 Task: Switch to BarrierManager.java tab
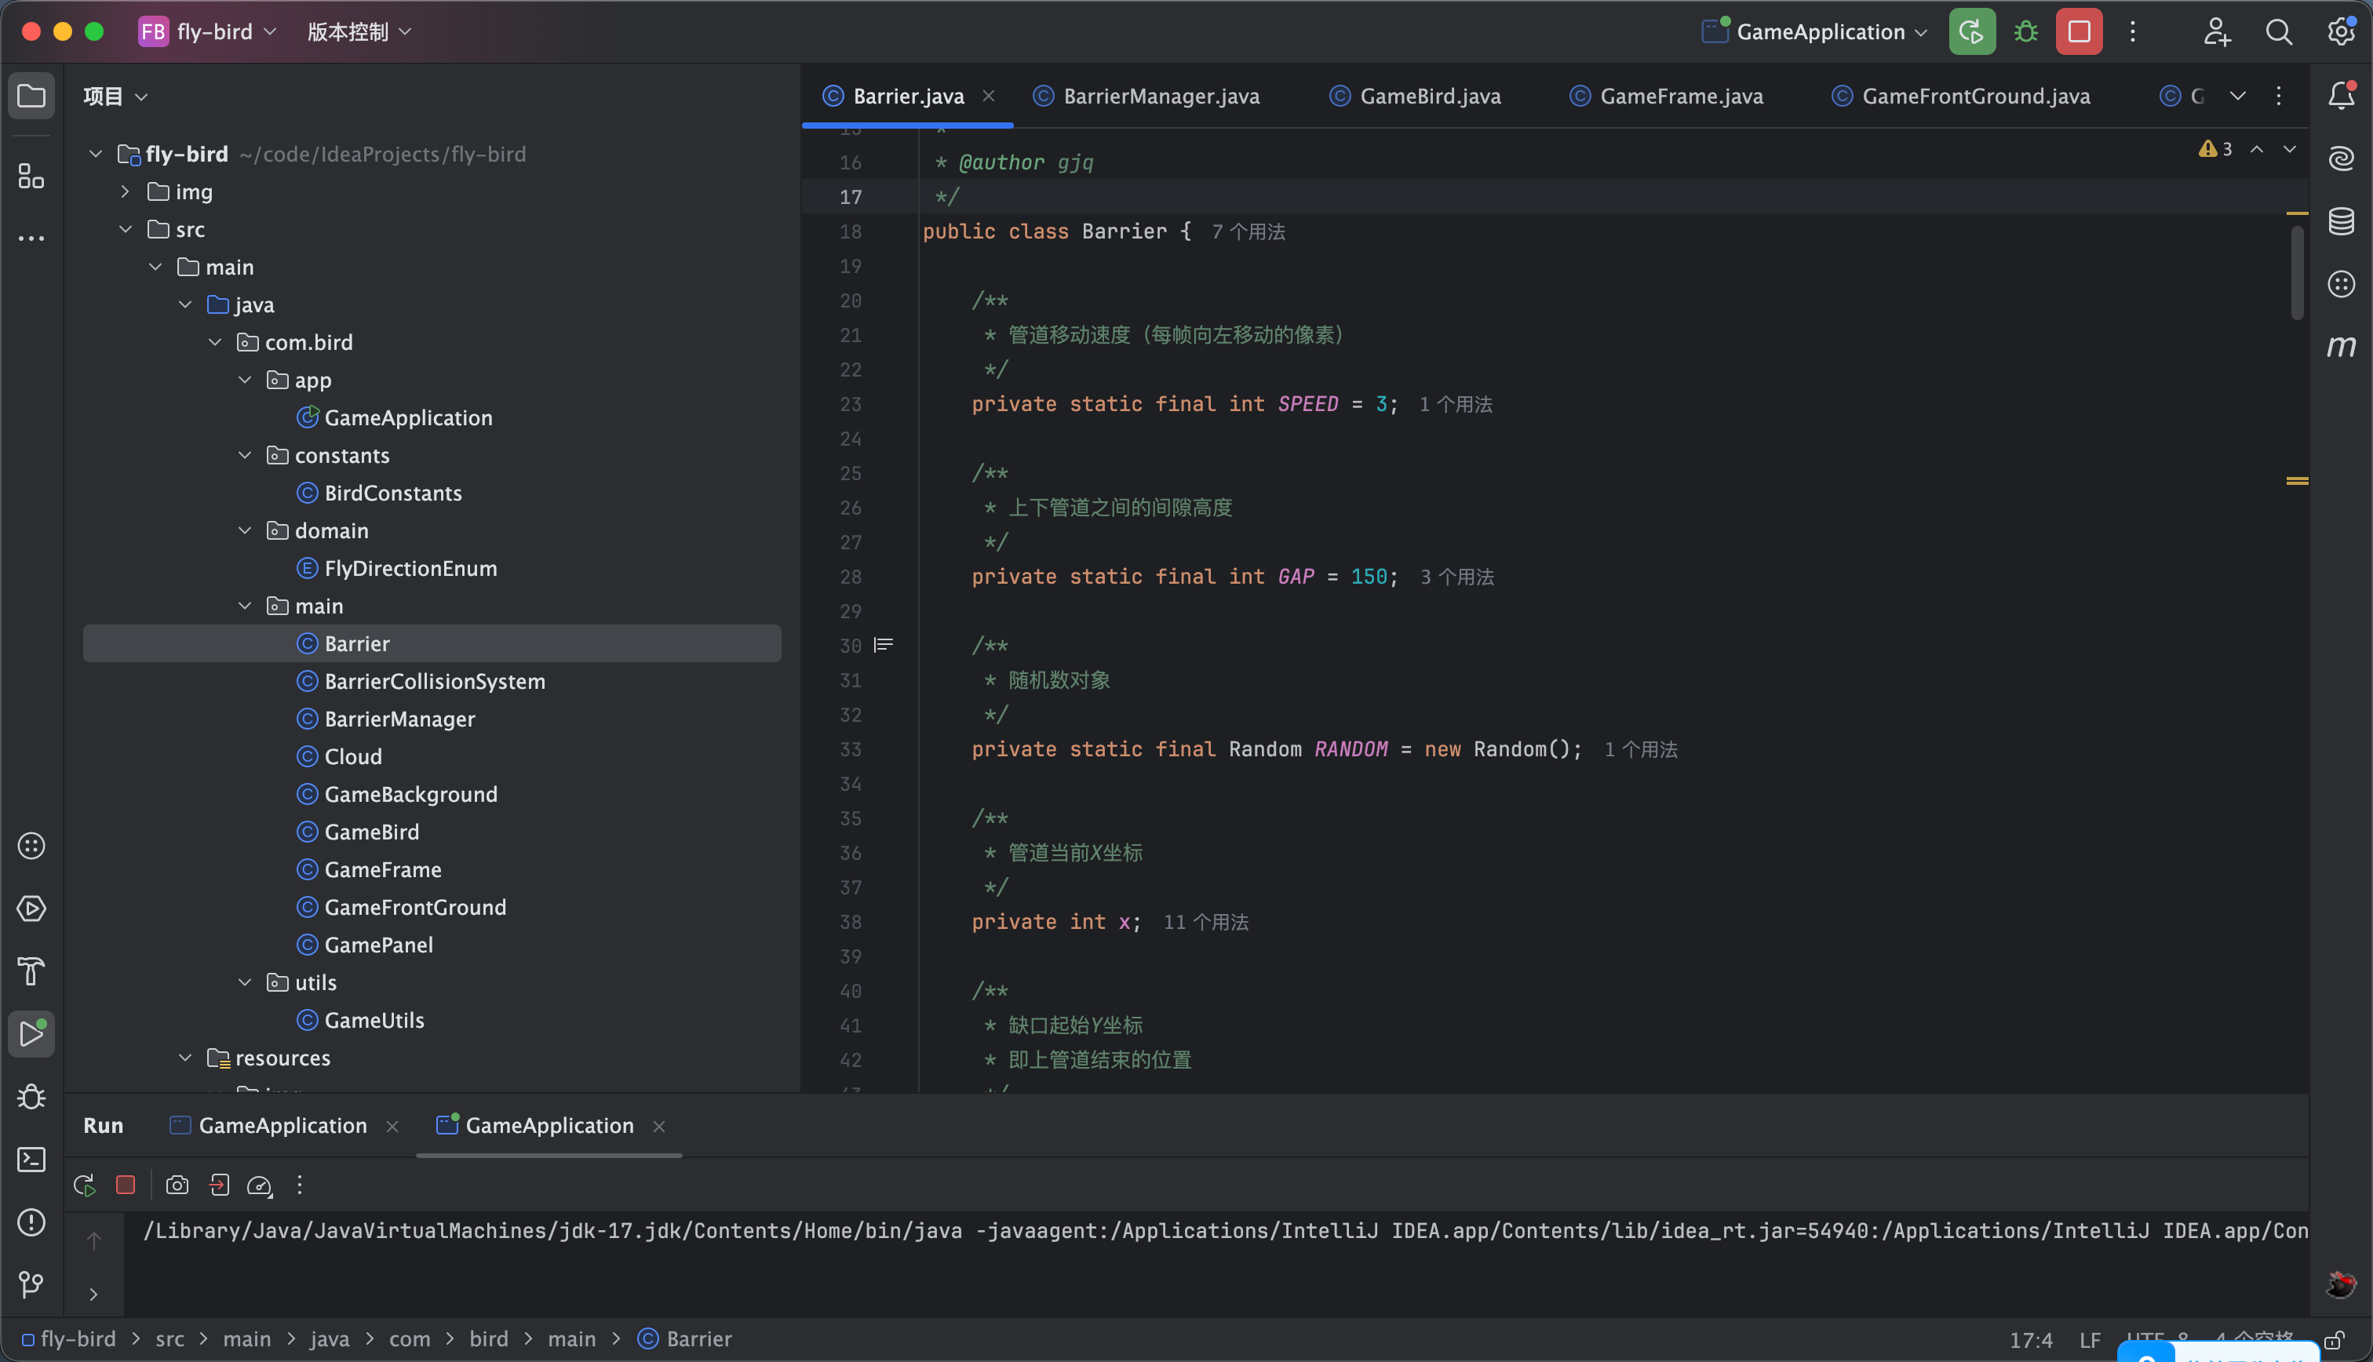click(x=1146, y=96)
